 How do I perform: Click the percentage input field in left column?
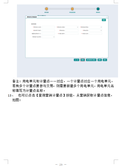(x=48, y=34)
